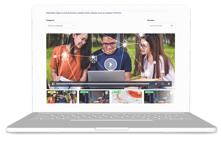
Task: Select the second course thumbnail with blue cables
Action: (94, 98)
